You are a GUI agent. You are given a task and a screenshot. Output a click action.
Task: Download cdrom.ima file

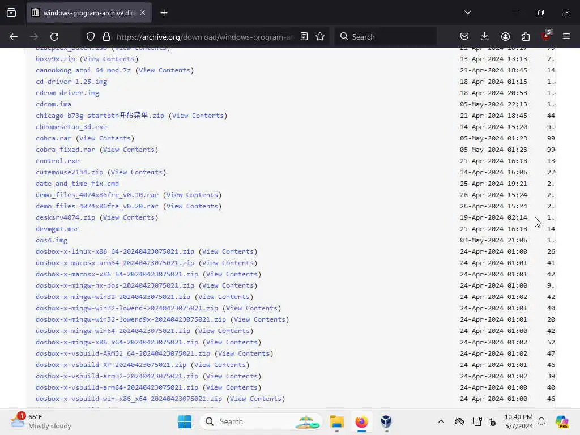[54, 104]
